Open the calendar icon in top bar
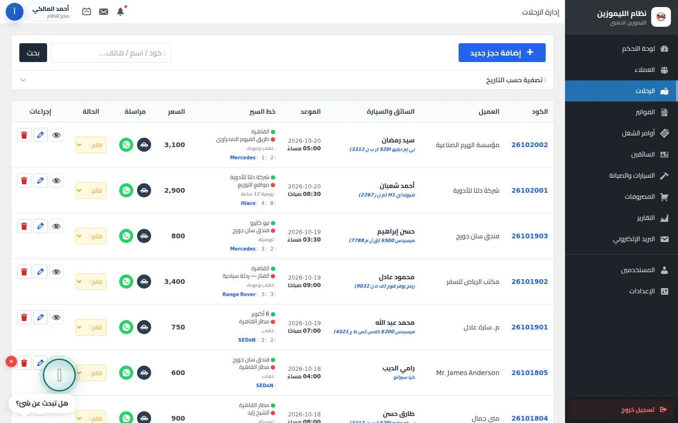This screenshot has width=678, height=423. (87, 12)
